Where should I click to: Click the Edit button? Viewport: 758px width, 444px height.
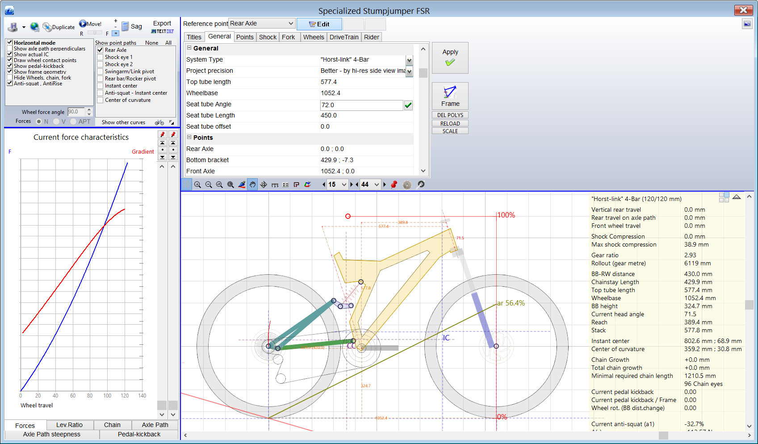click(319, 24)
